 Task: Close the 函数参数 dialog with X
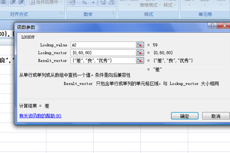tap(224, 26)
